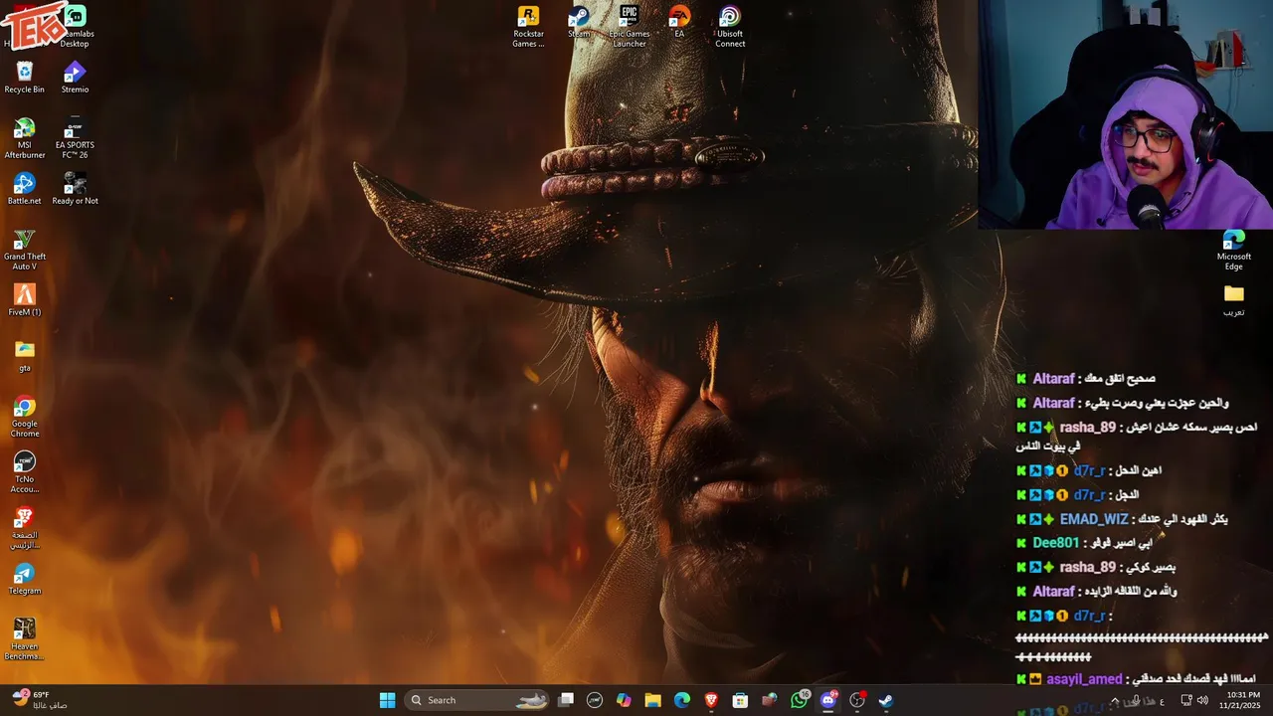1273x716 pixels.
Task: Click asayil_amed chat username
Action: (1084, 679)
